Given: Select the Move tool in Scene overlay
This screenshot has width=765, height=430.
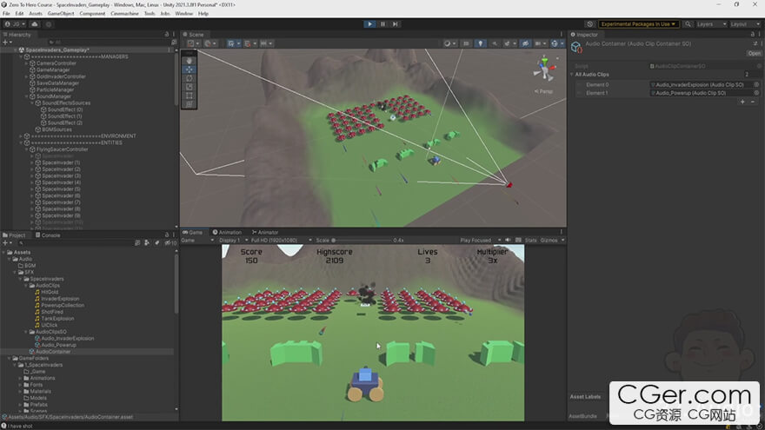Looking at the screenshot, I should click(x=190, y=69).
